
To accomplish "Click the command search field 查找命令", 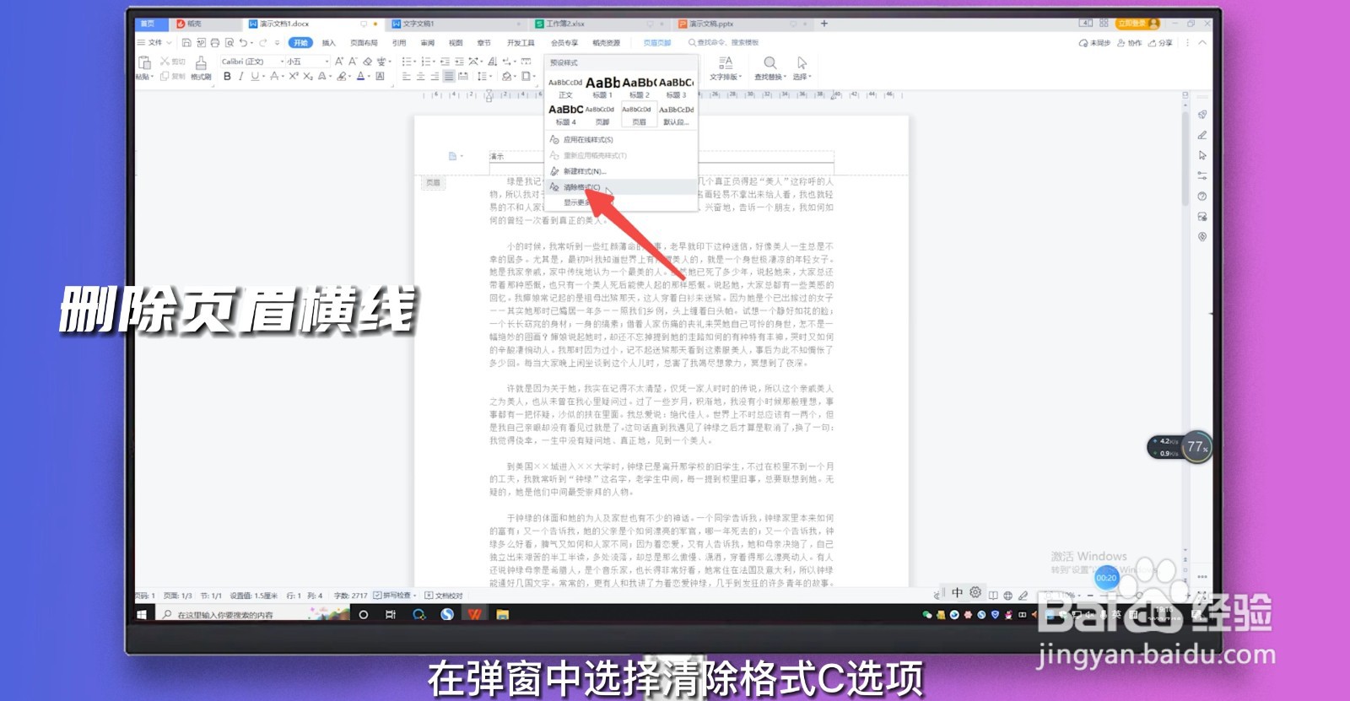I will coord(724,42).
